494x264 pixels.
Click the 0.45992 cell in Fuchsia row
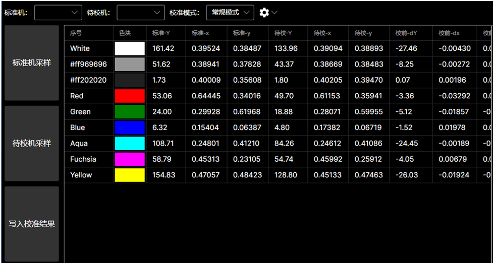point(328,159)
